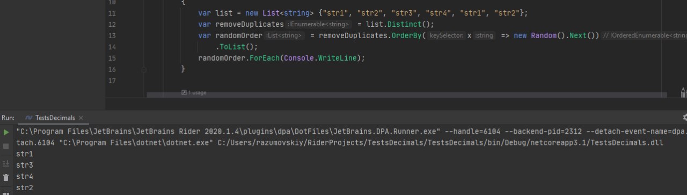Click line number 12 in the gutter
The image size is (687, 195).
pyautogui.click(x=112, y=24)
